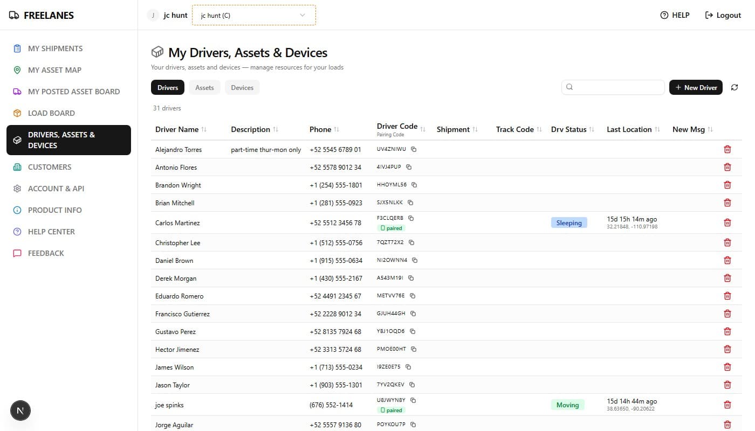This screenshot has width=755, height=431.
Task: Open Product Info in sidebar
Action: point(68,210)
